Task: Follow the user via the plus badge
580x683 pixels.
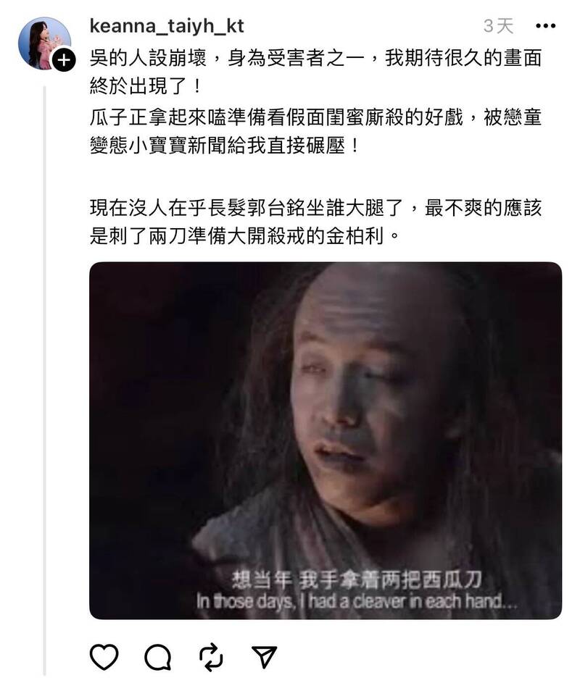Action: 64,60
